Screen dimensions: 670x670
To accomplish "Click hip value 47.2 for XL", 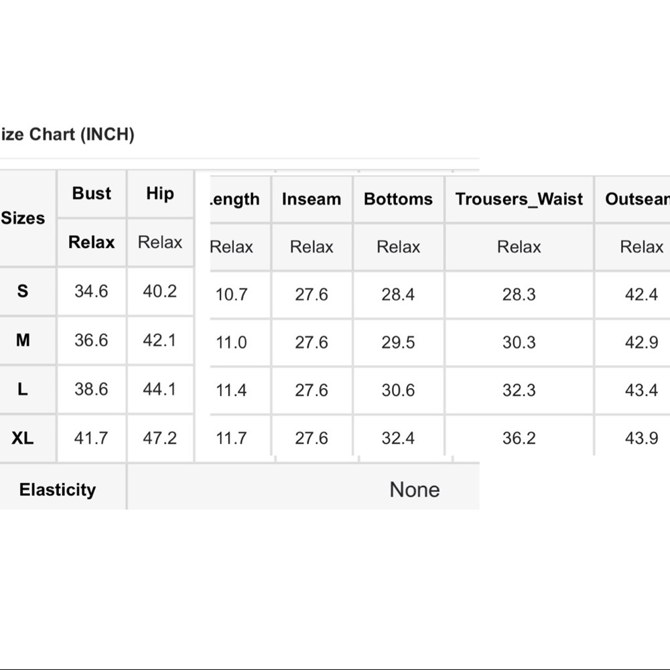I will (160, 438).
